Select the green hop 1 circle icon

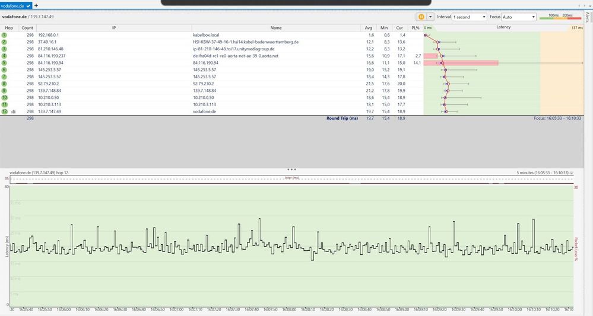pos(4,35)
